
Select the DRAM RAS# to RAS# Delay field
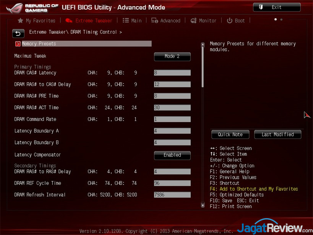pos(172,171)
